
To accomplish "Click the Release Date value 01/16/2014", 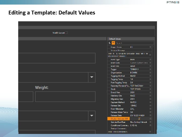I will 137,115.
